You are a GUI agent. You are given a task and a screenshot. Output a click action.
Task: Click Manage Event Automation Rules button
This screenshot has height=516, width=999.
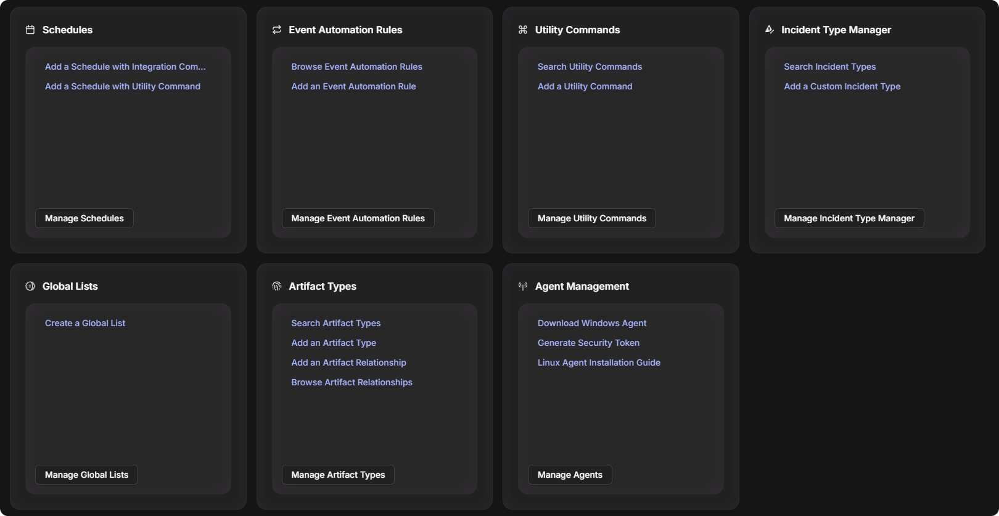(358, 218)
